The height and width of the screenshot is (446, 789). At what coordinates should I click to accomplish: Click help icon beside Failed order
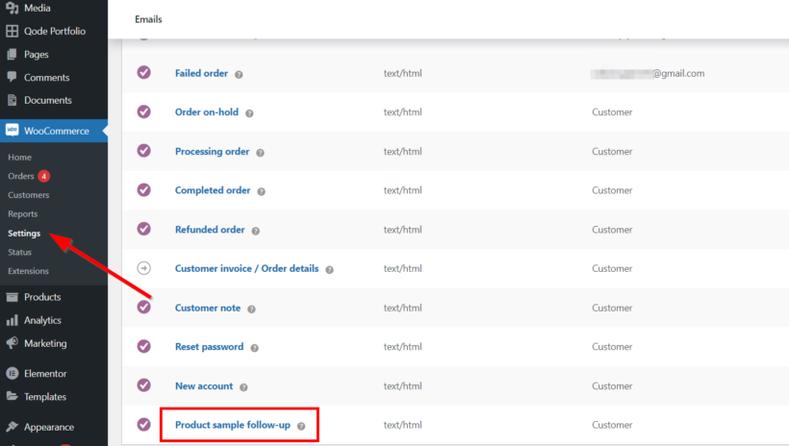tap(239, 74)
